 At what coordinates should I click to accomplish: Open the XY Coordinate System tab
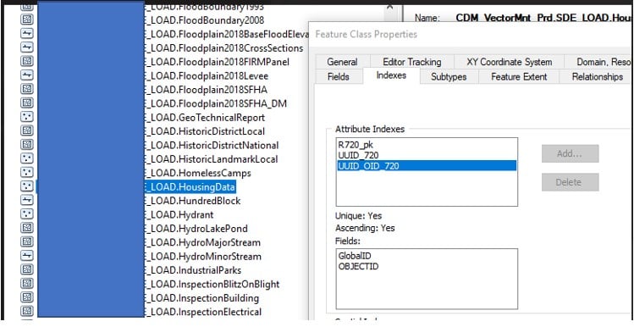[509, 62]
